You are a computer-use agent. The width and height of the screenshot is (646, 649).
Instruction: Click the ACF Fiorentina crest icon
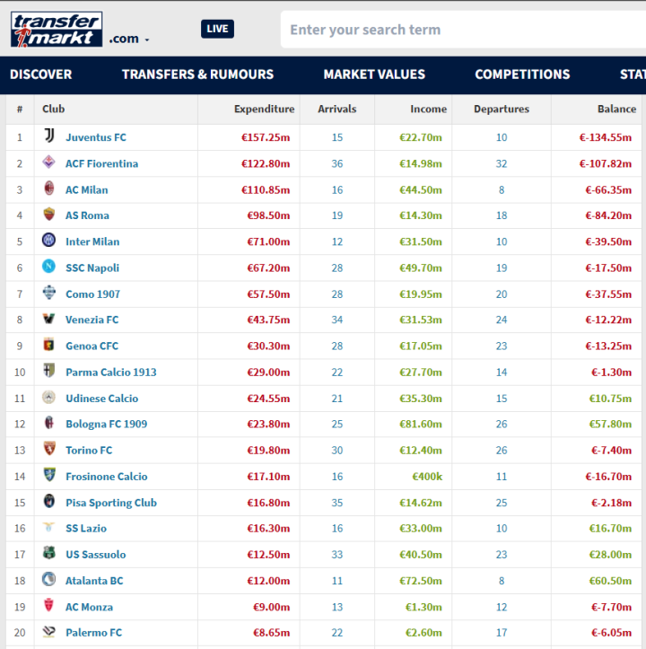[x=48, y=162]
